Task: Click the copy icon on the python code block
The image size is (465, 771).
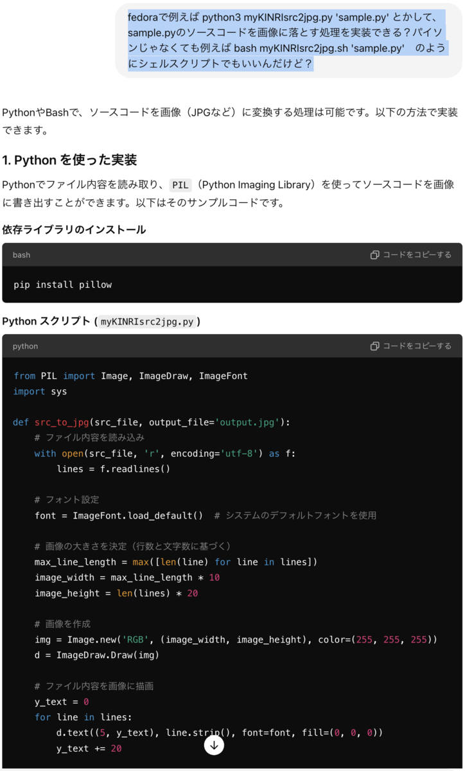Action: point(374,346)
